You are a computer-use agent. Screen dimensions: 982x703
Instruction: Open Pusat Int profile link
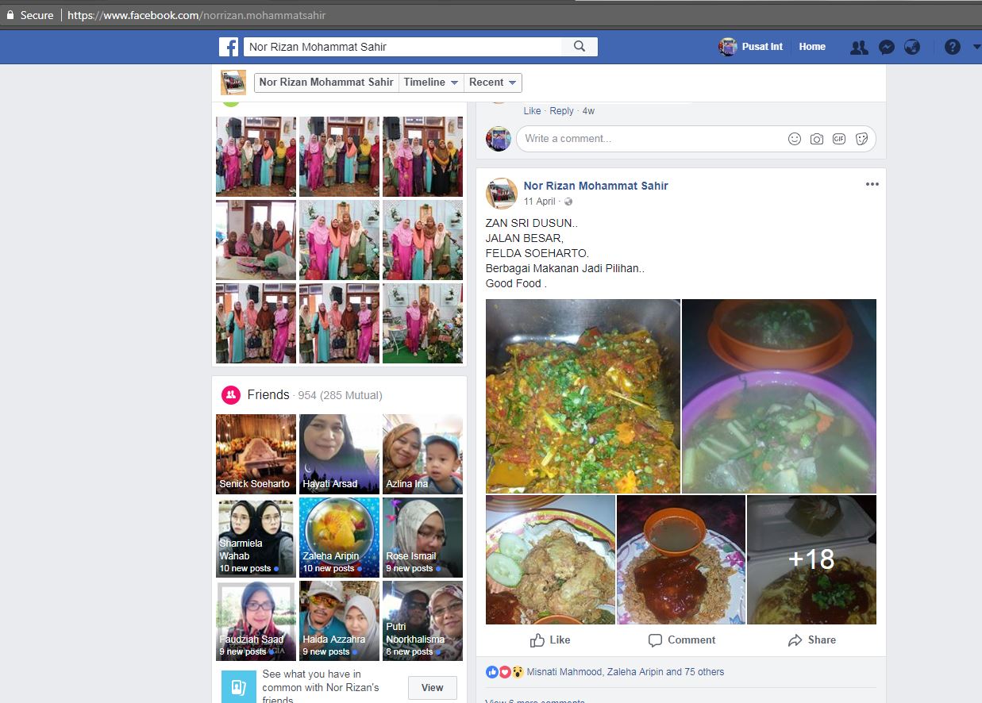point(762,47)
